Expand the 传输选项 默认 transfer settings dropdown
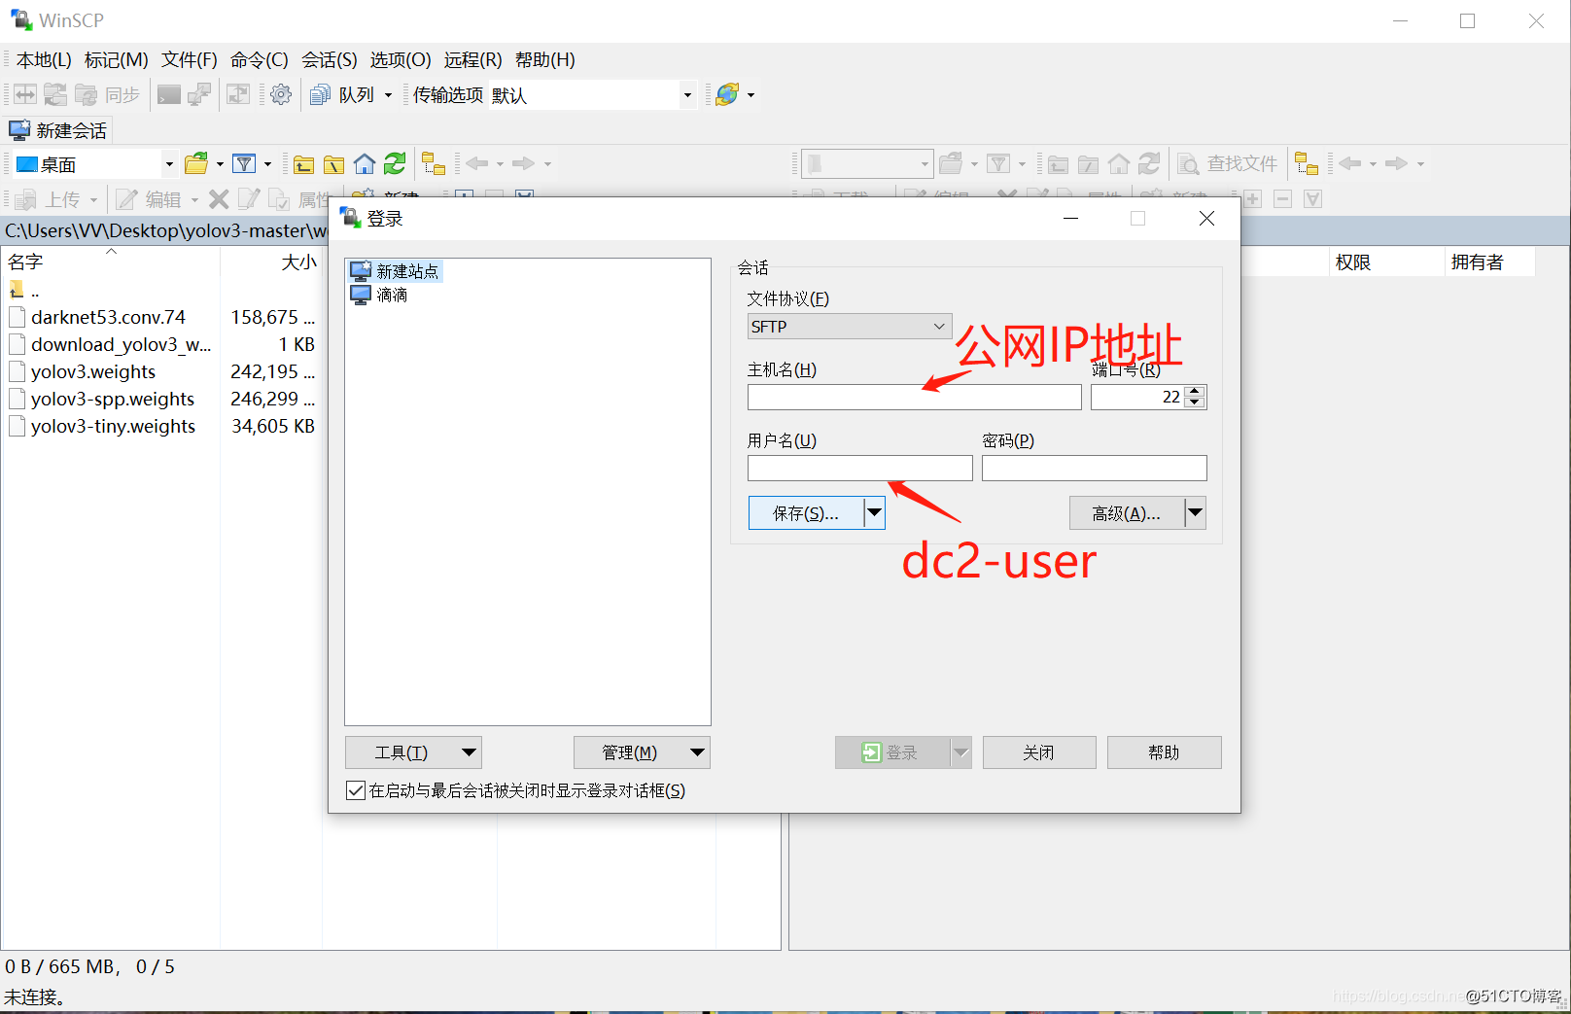The width and height of the screenshot is (1571, 1014). click(x=687, y=95)
